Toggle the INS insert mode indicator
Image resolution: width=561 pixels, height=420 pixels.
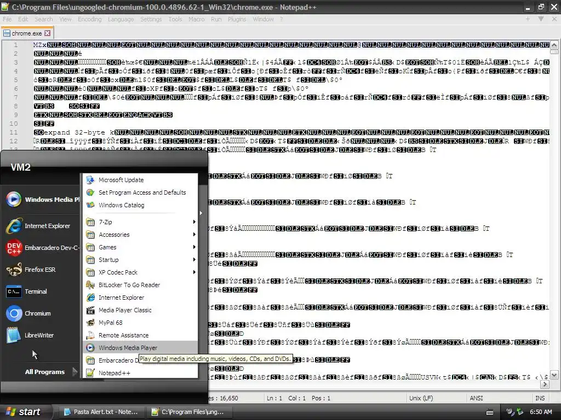coord(540,398)
